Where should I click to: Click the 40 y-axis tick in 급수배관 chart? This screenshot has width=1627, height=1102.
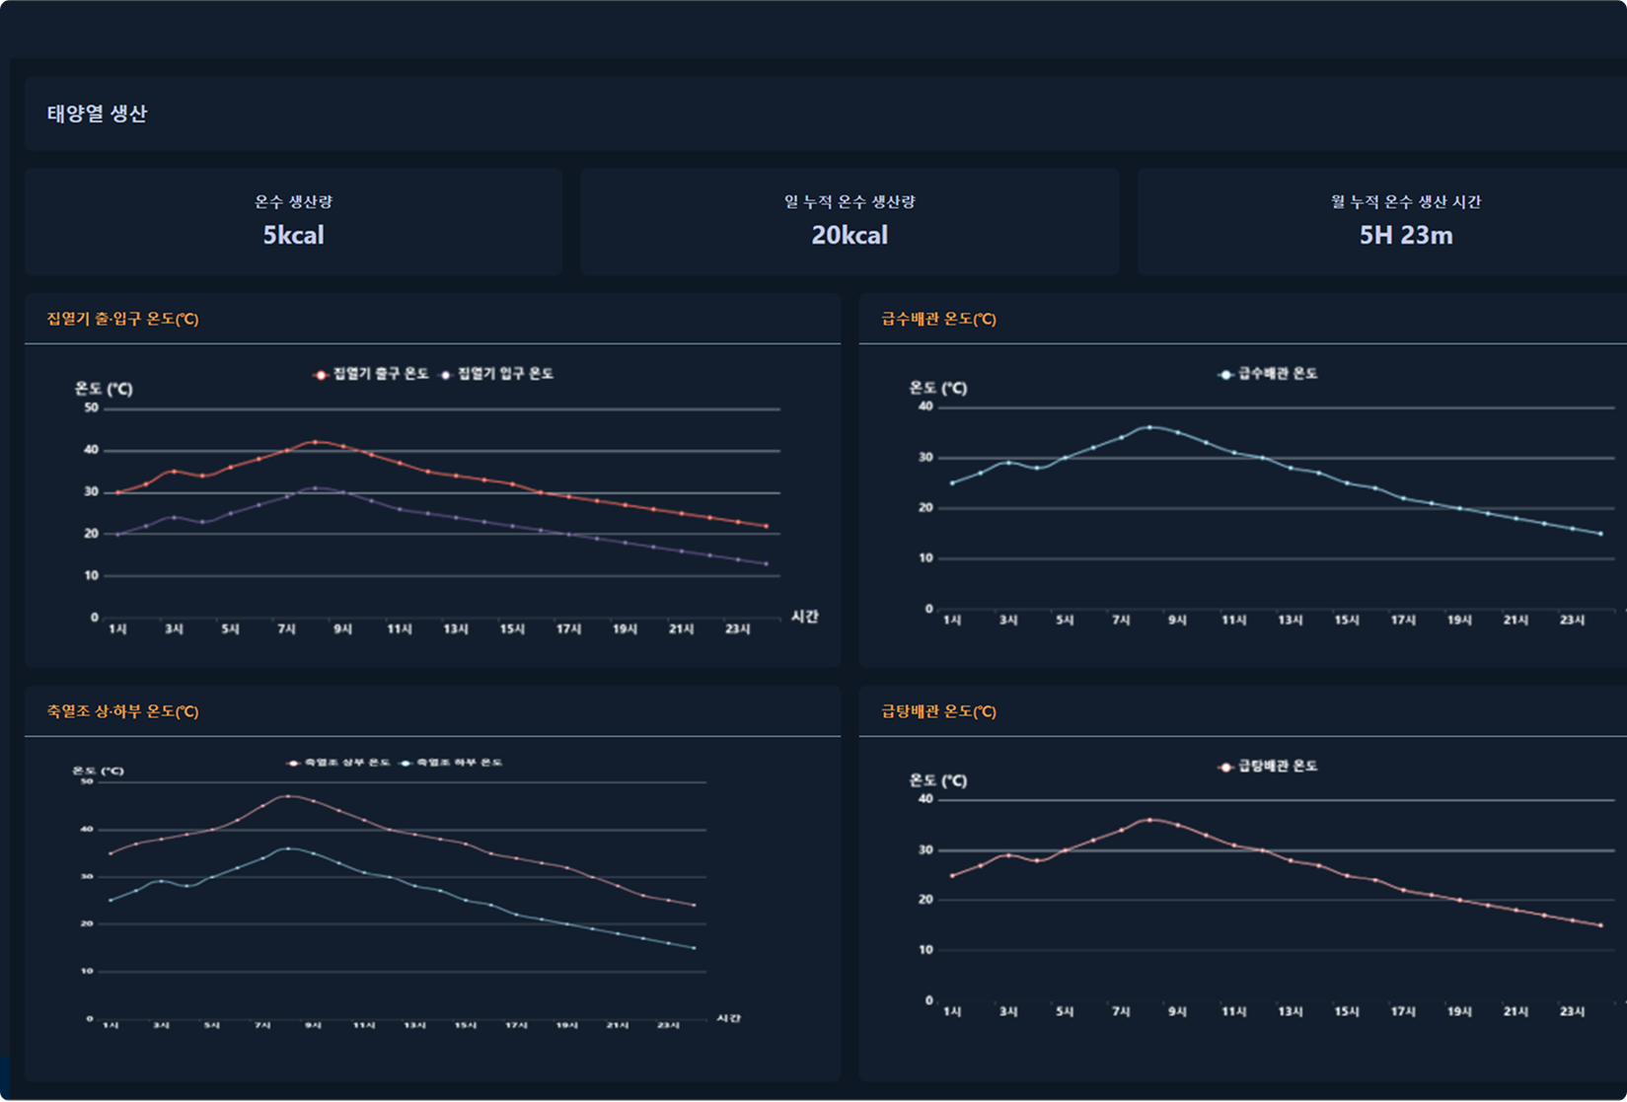[925, 406]
